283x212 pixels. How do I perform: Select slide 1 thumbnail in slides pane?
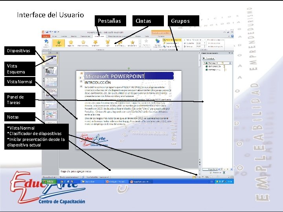(51, 60)
